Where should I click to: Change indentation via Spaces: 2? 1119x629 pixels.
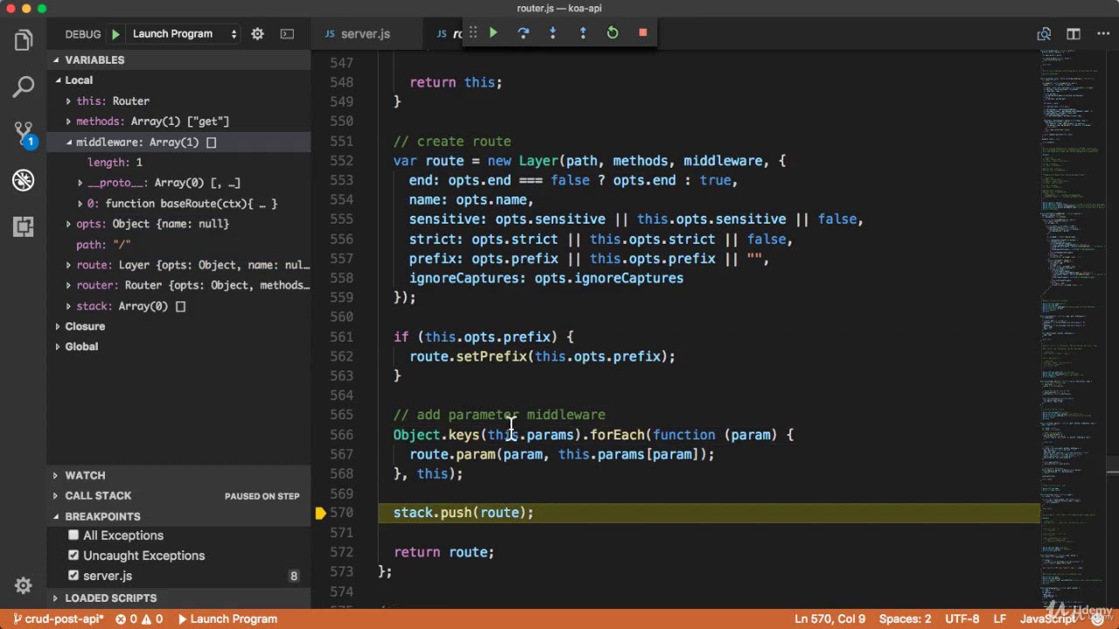pyautogui.click(x=905, y=619)
